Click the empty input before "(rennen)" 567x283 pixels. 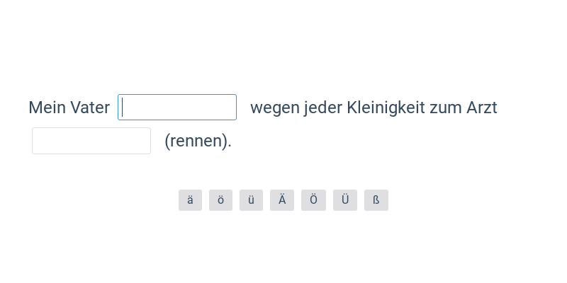click(91, 141)
